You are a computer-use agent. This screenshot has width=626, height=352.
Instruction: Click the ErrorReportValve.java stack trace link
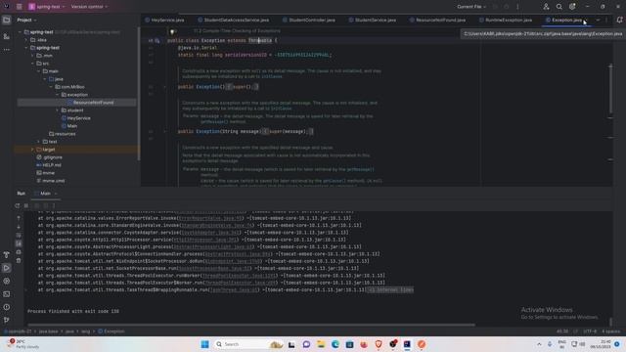(x=210, y=218)
